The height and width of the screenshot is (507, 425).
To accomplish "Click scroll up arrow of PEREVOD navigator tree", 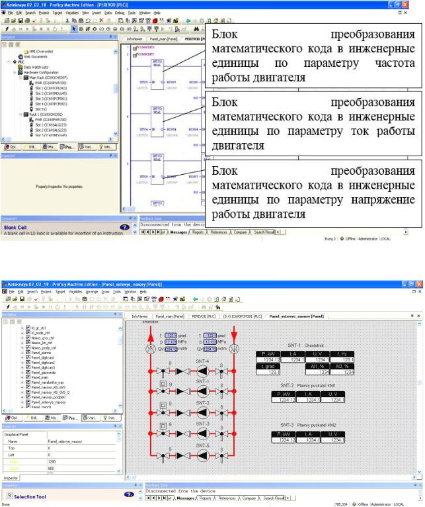I will tap(115, 52).
